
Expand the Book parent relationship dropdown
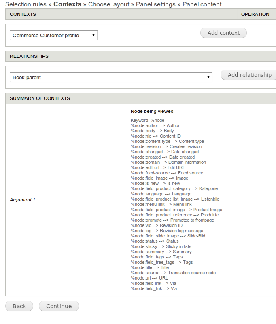111,77
